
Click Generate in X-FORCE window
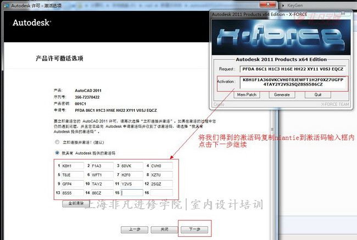282,95
